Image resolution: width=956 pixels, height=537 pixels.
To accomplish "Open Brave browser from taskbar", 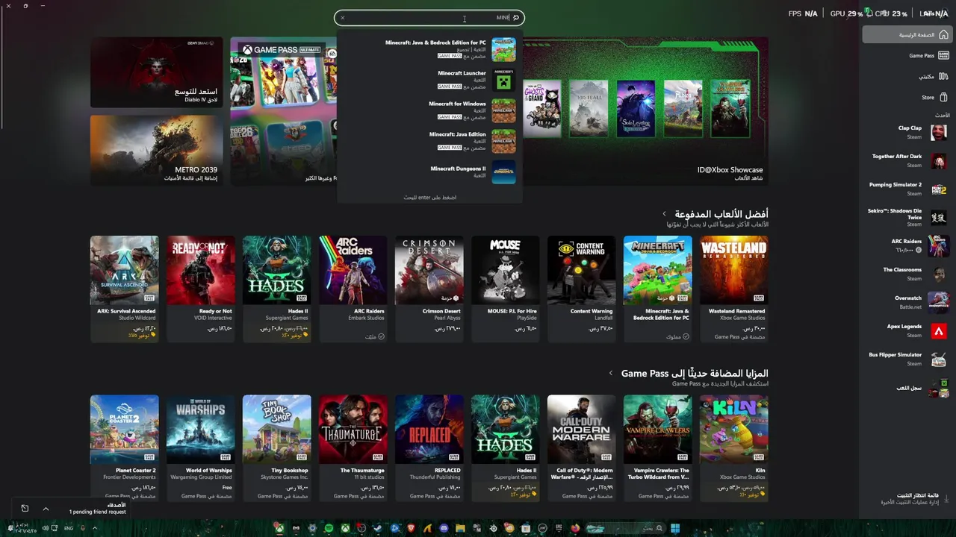I will (411, 529).
